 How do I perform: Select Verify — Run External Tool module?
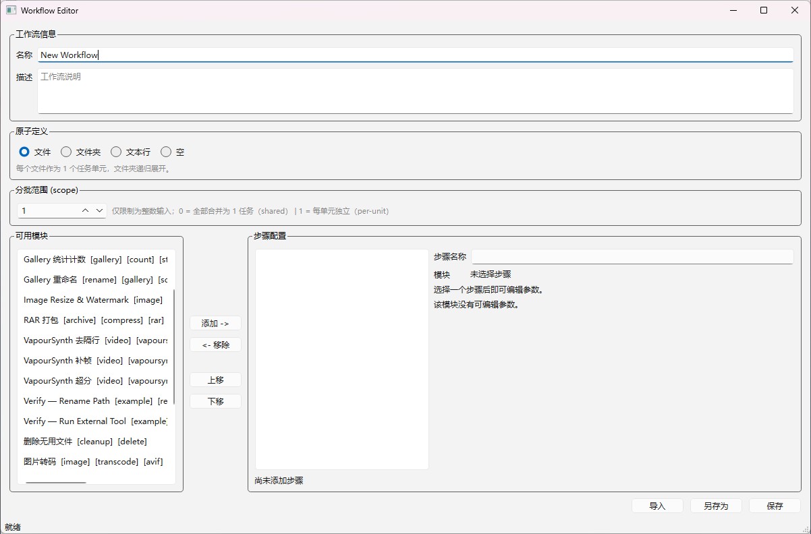[95, 421]
